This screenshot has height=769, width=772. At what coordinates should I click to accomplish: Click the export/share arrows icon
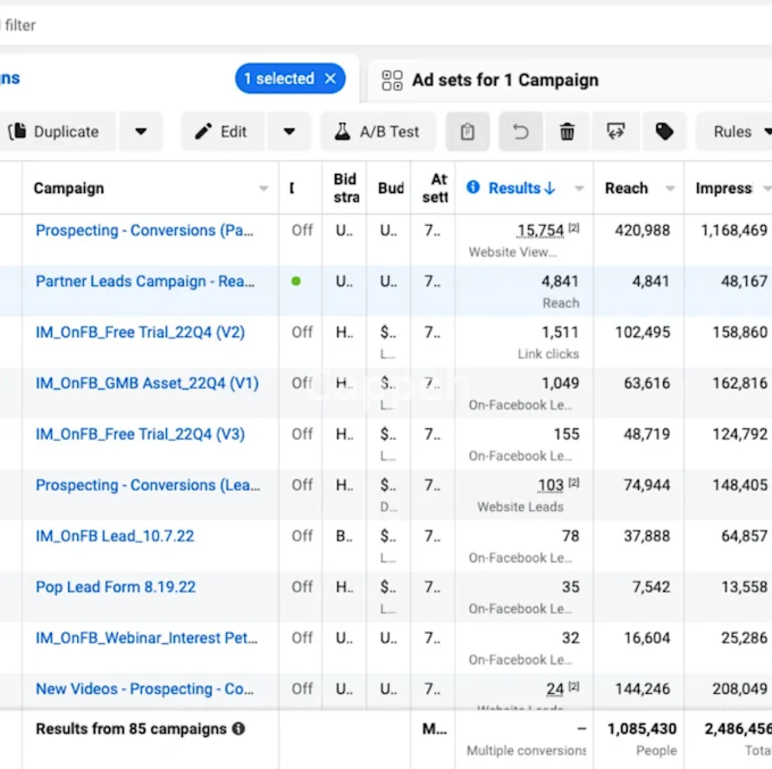615,132
